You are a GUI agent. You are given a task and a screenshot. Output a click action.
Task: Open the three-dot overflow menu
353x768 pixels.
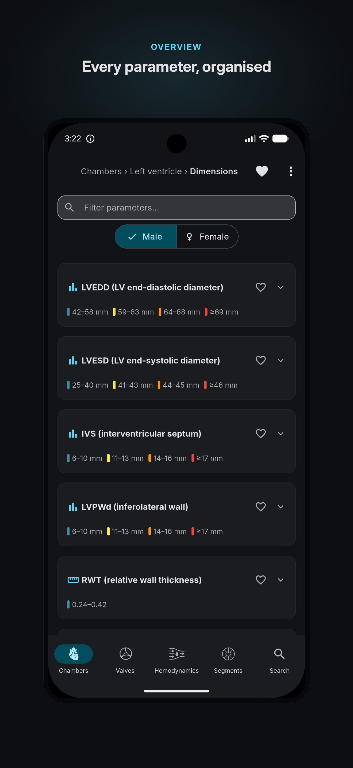[x=291, y=171]
